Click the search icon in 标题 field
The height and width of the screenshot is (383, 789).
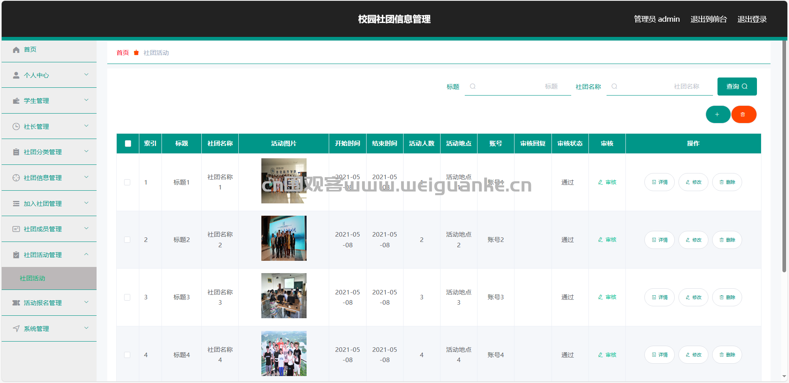[473, 87]
